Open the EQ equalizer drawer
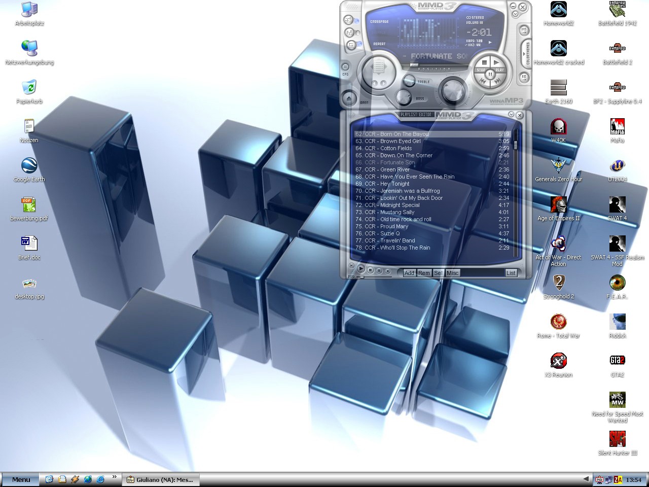 tap(524, 78)
